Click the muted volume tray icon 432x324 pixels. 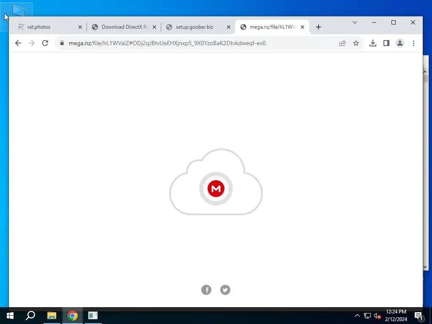[377, 316]
